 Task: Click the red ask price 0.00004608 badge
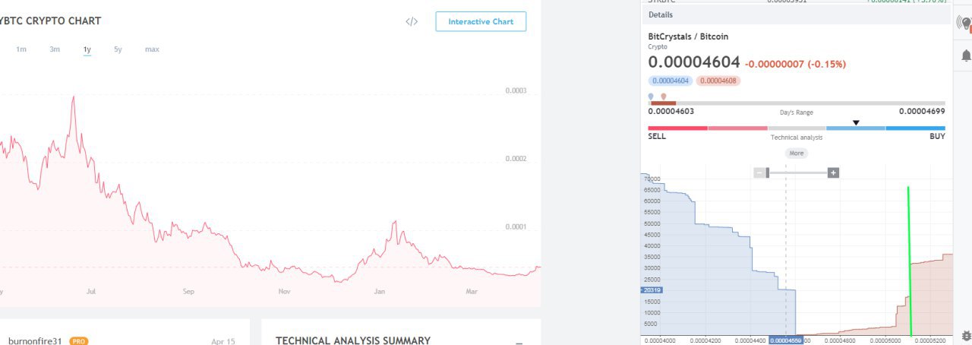pos(718,81)
